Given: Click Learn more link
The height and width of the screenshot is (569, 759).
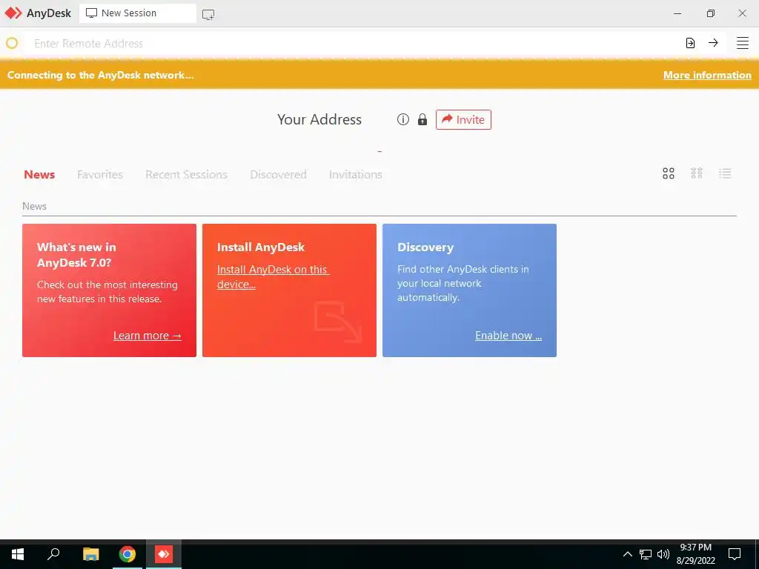Looking at the screenshot, I should [x=148, y=336].
